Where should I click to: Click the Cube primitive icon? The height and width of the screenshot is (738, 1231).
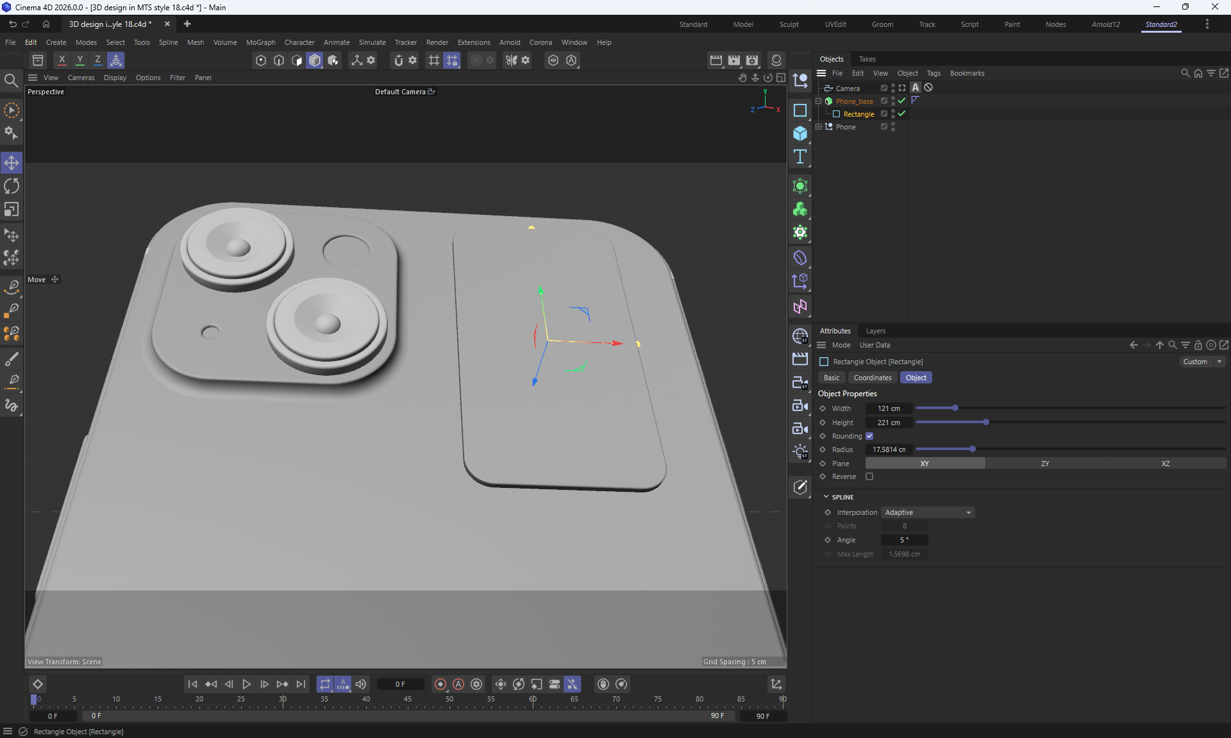coord(800,133)
